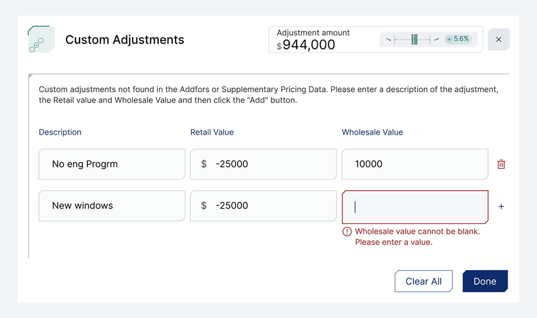Click the upward trend icon
Viewport: 537px width, 318px height.
tap(436, 39)
